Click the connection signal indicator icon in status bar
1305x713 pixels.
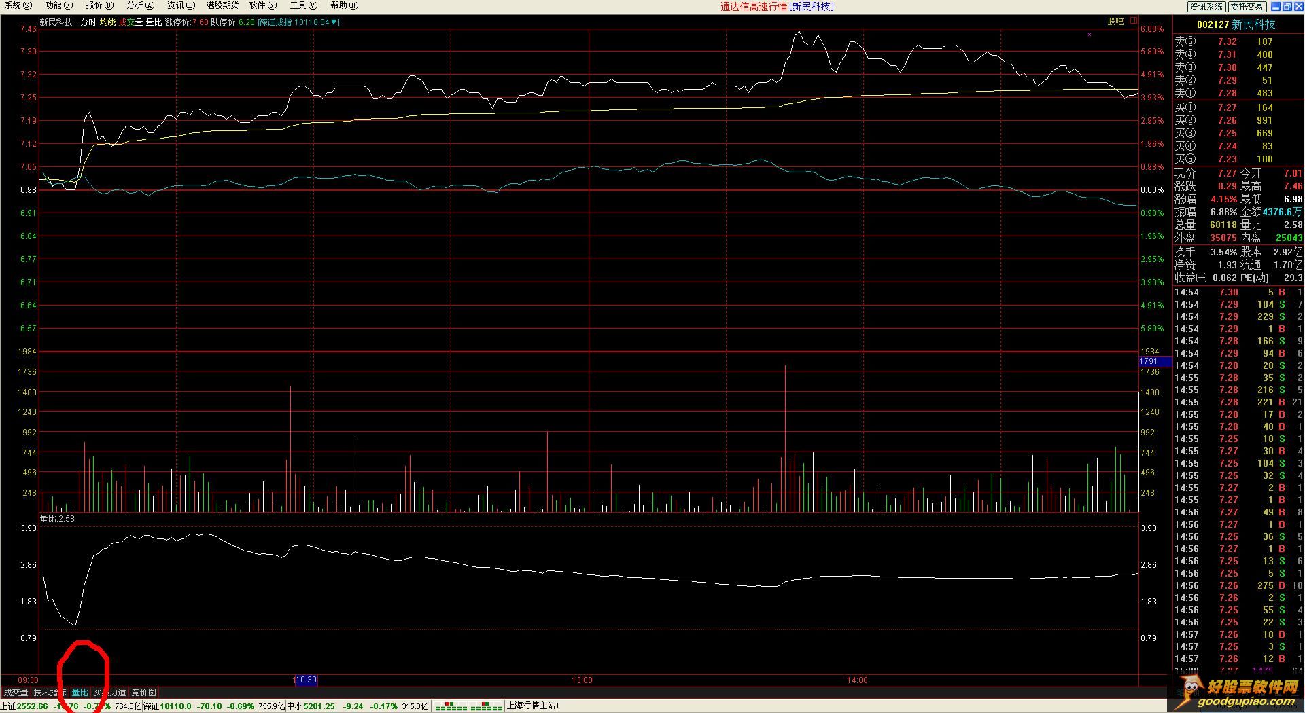pos(468,706)
